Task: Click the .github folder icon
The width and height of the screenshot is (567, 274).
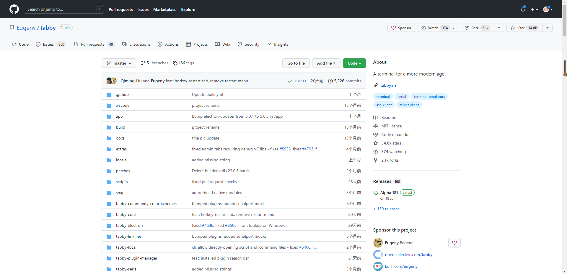Action: pos(109,95)
